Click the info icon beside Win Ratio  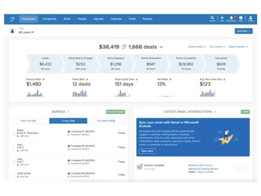(x=170, y=79)
